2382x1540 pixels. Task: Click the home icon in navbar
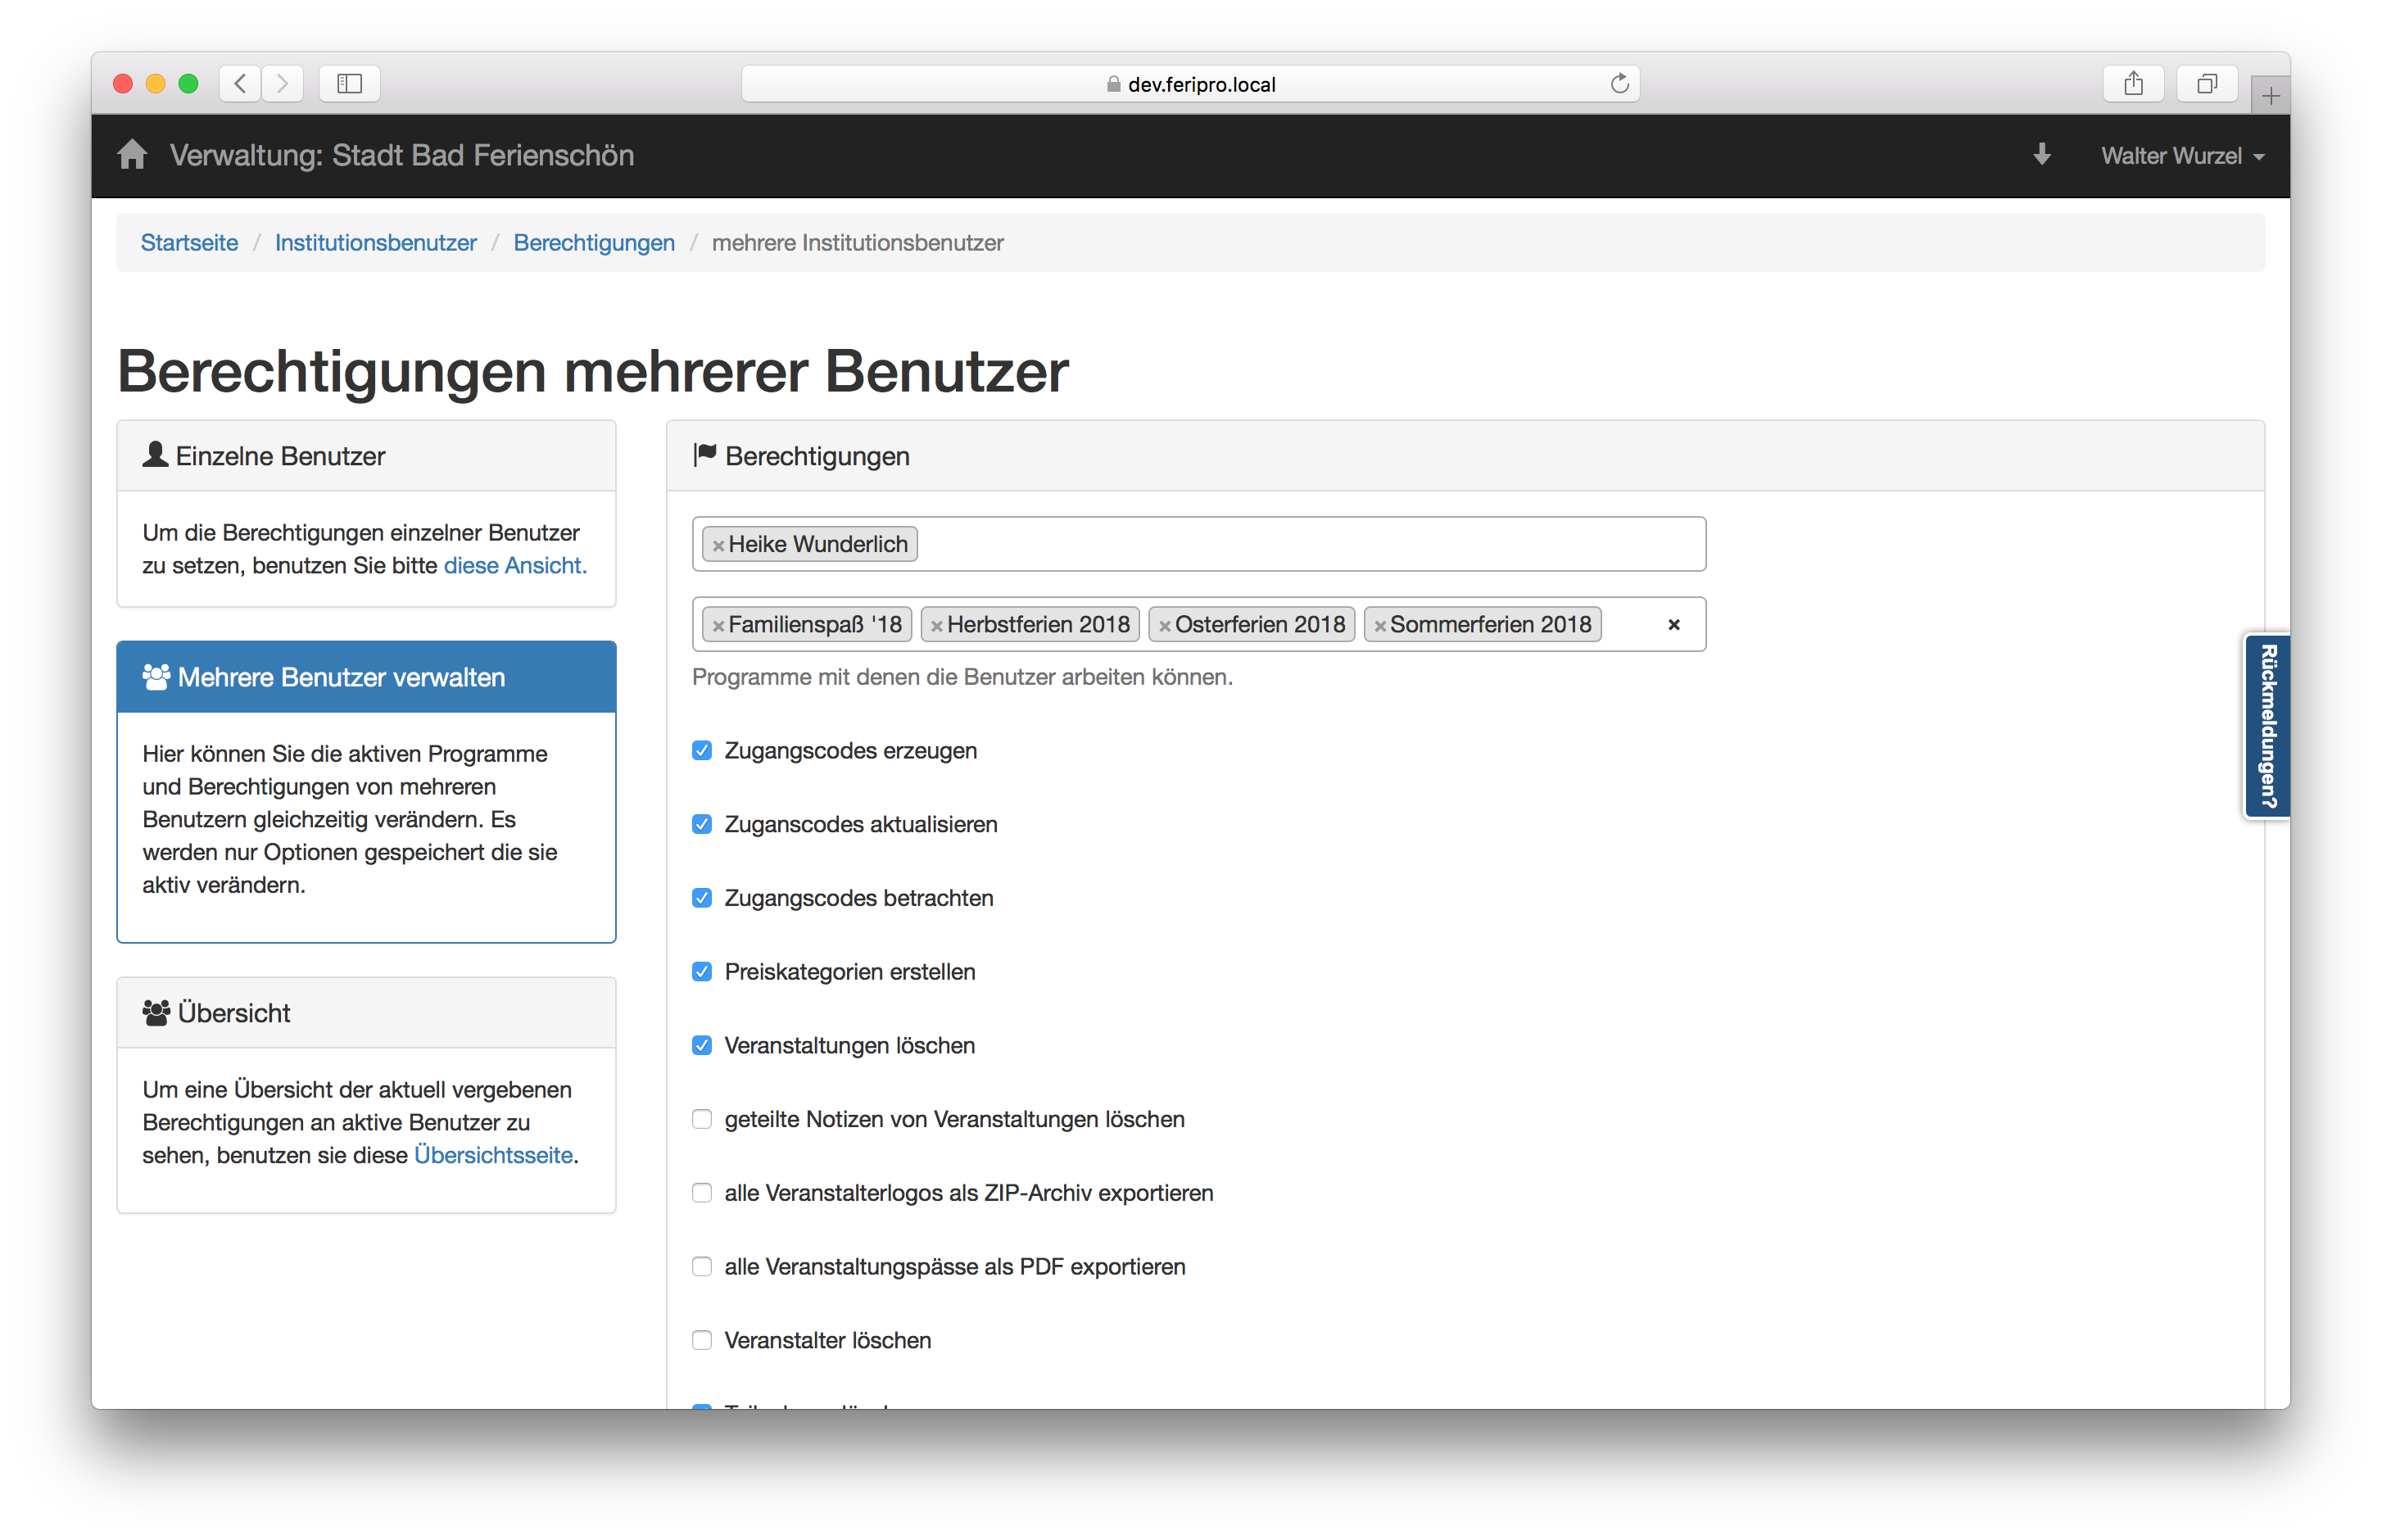click(132, 155)
